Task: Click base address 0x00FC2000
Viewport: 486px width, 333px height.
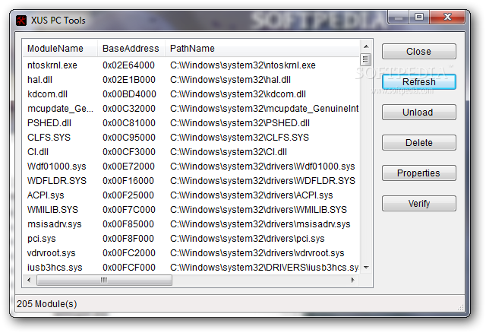Action: (129, 253)
